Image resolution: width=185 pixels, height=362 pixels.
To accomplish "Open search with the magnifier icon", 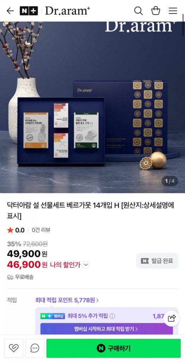I will (138, 11).
